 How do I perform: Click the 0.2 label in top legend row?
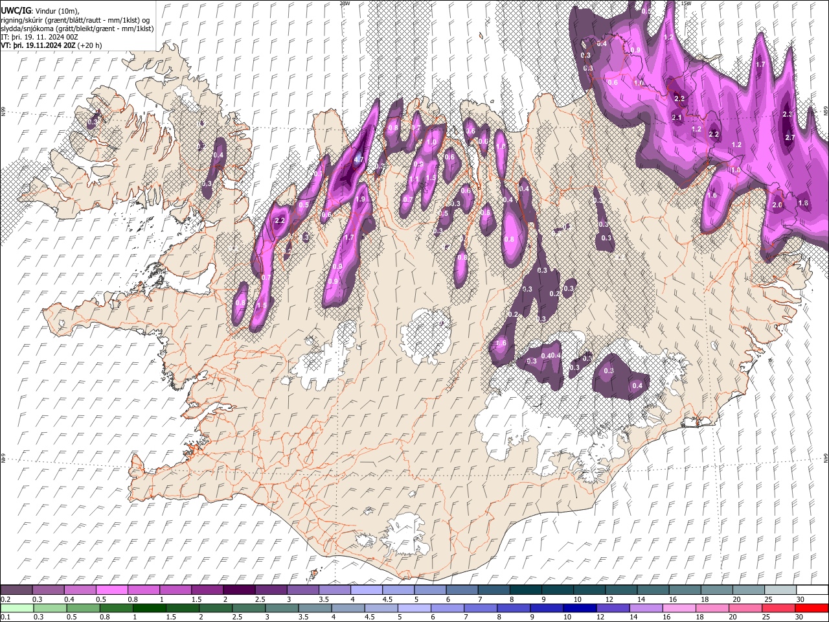[x=5, y=599]
